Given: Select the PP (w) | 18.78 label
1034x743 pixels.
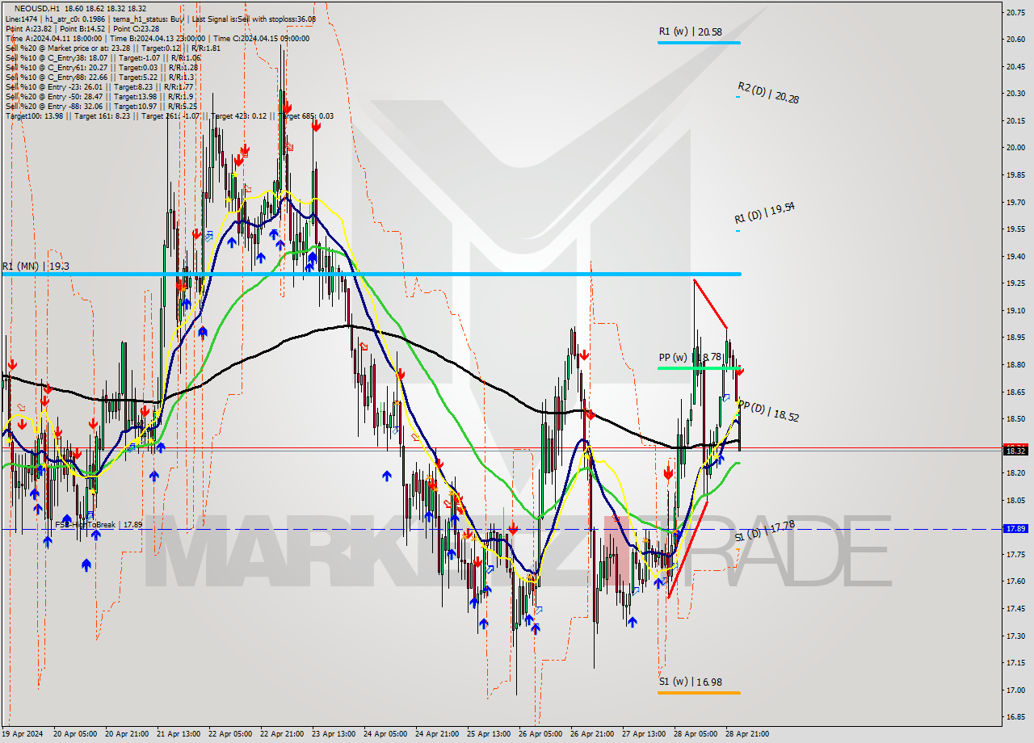Looking at the screenshot, I should [x=689, y=357].
